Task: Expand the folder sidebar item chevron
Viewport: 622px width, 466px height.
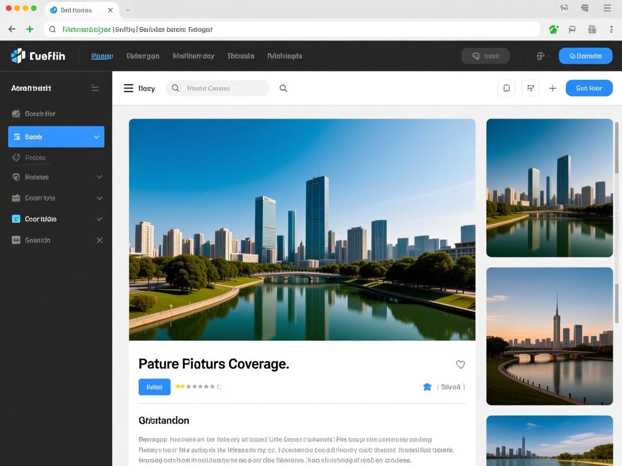Action: tap(99, 198)
